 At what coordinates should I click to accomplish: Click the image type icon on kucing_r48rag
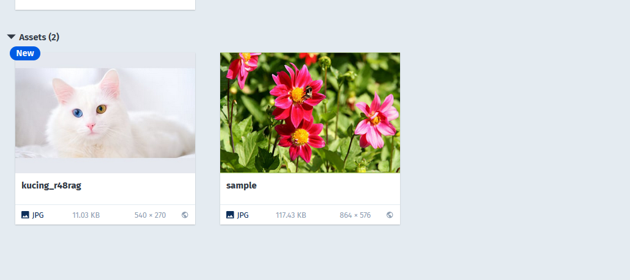tap(25, 215)
